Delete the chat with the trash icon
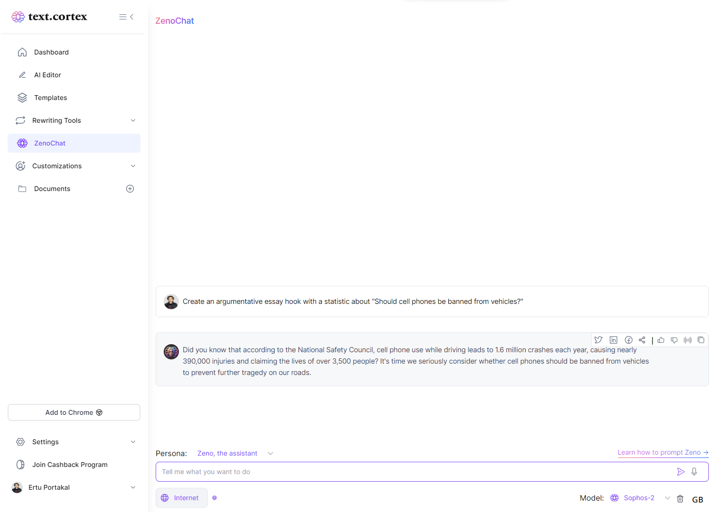The height and width of the screenshot is (512, 716). coord(680,498)
